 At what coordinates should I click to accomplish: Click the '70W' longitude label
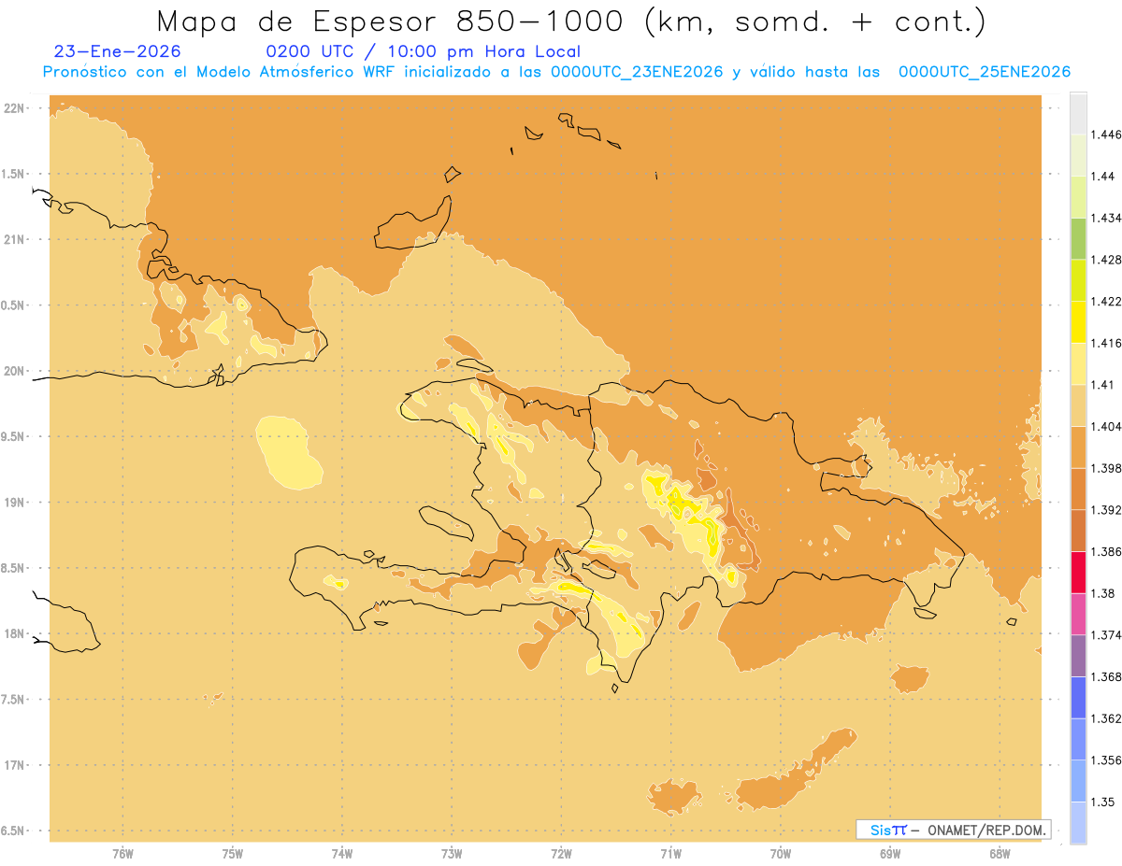coord(781,854)
